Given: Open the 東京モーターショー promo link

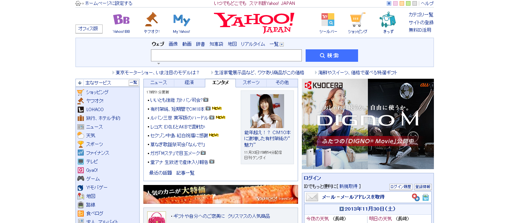Looking at the screenshot, I should point(158,73).
